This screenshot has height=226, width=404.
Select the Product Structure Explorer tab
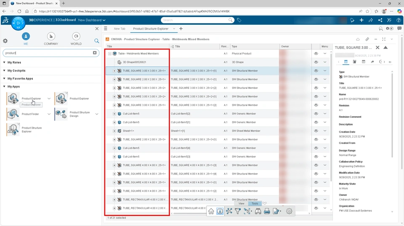pyautogui.click(x=151, y=29)
